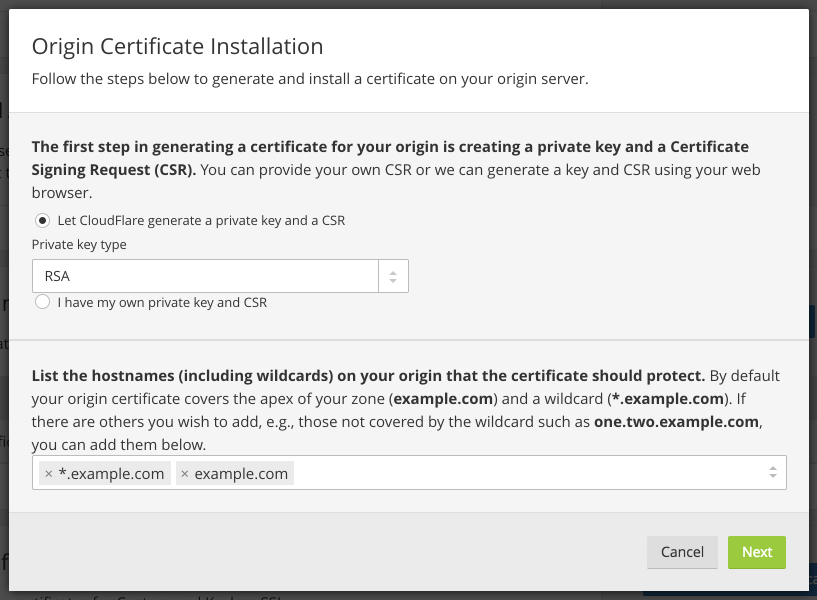This screenshot has height=600, width=817.
Task: Click the "Follow the steps below" subtitle text
Action: pos(310,79)
